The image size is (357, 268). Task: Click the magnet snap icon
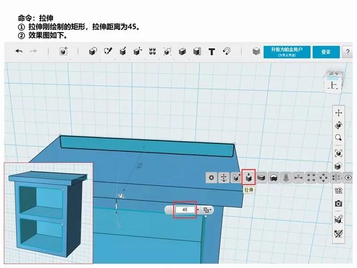click(x=227, y=52)
